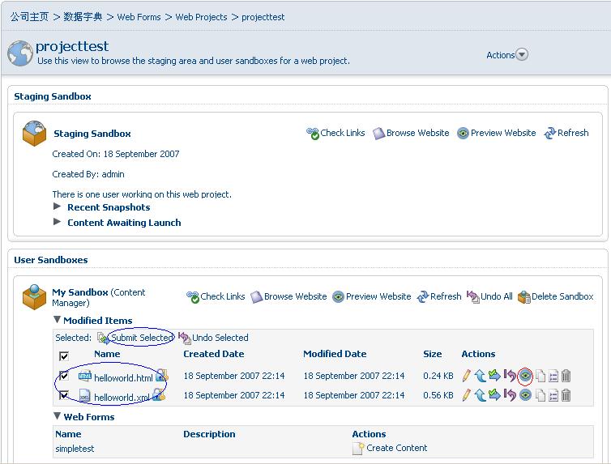Refresh the Staging Sandbox

coord(566,133)
